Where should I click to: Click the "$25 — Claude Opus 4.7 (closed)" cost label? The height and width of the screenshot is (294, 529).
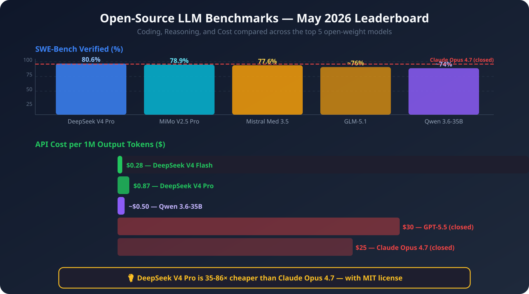point(405,247)
